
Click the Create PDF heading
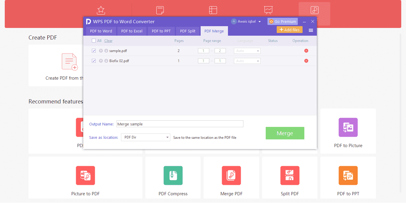[x=43, y=38]
